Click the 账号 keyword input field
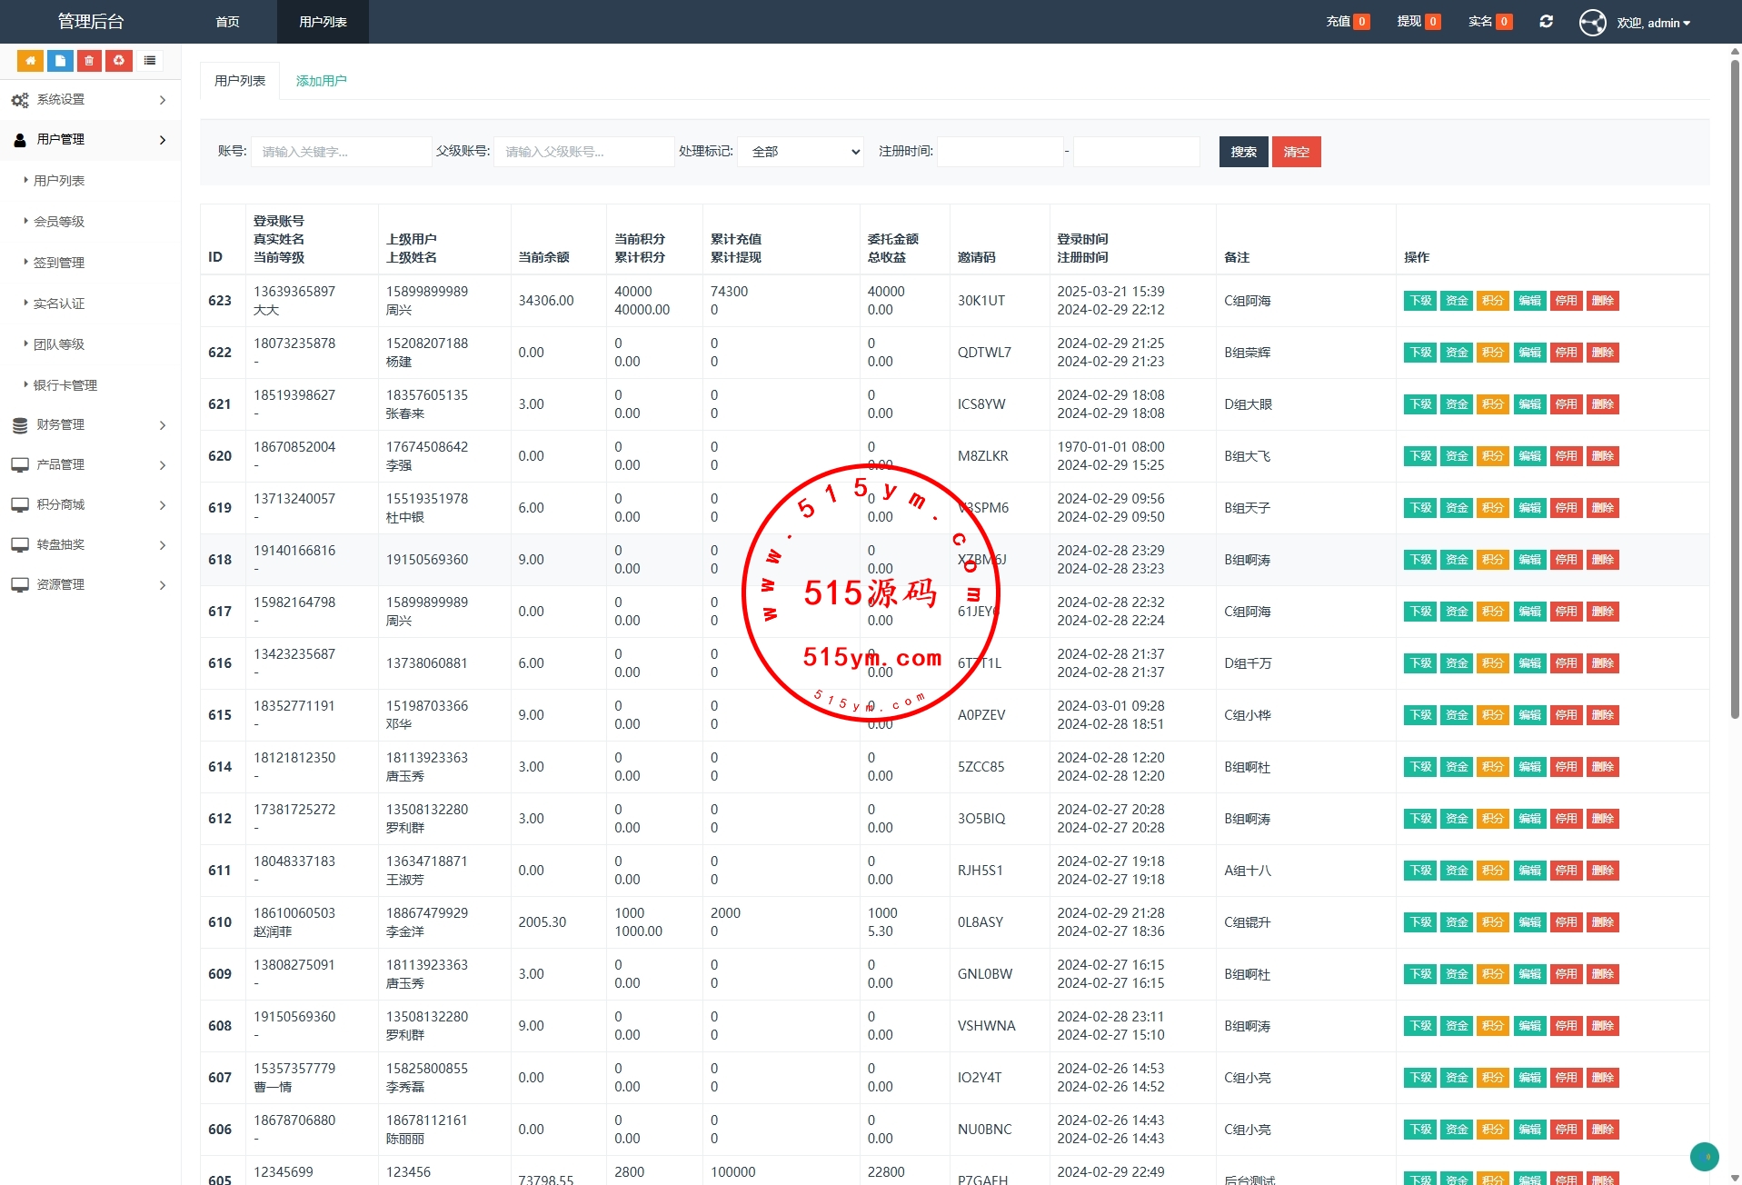This screenshot has height=1185, width=1742. 341,152
